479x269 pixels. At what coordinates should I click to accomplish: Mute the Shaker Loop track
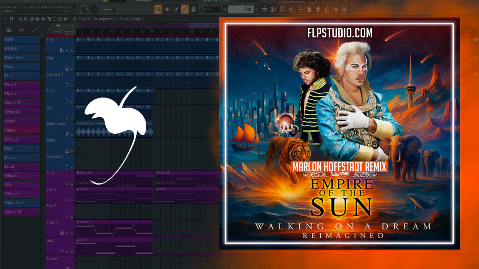(x=72, y=134)
